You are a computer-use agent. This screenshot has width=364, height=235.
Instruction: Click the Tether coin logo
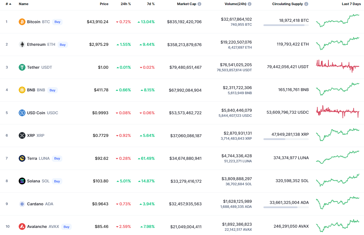(22, 67)
